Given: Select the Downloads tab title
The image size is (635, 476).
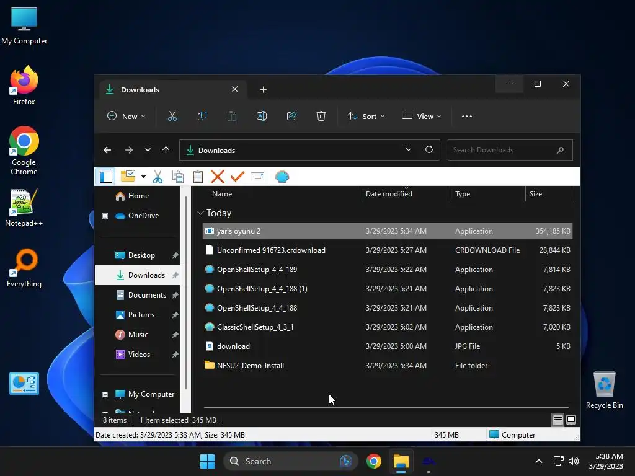Looking at the screenshot, I should coord(140,90).
